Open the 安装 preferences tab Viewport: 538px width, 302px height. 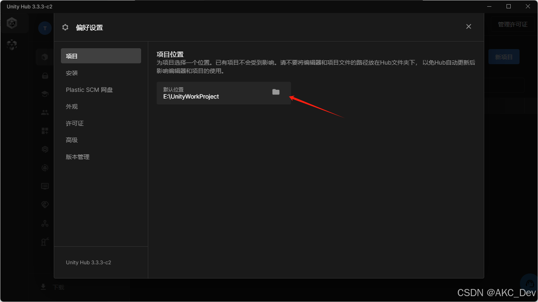(101, 73)
